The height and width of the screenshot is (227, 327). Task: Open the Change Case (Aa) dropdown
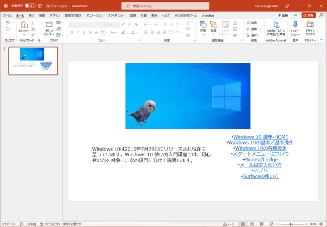114,32
